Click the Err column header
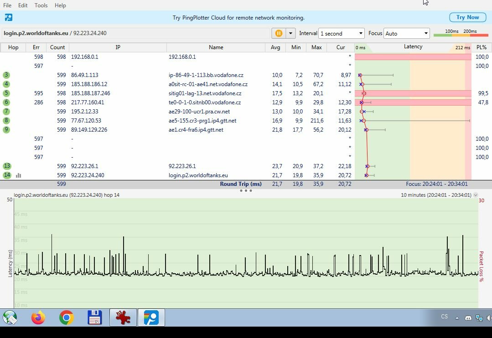 [x=36, y=47]
